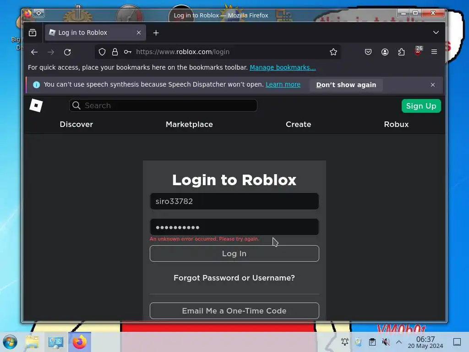Open the tracking protection shield icon
Viewport: 469px width, 352px height.
[102, 52]
